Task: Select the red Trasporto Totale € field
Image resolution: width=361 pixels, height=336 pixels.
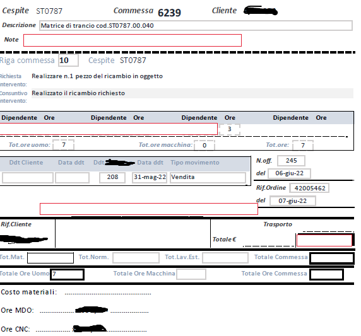Action: 324,240
